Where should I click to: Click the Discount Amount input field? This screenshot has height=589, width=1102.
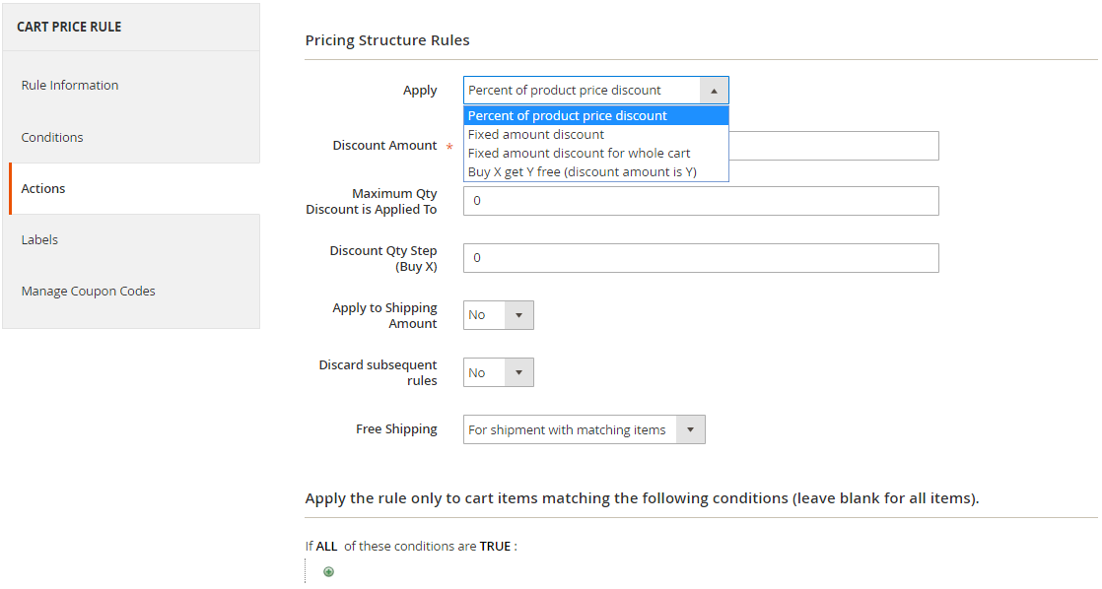tap(833, 146)
